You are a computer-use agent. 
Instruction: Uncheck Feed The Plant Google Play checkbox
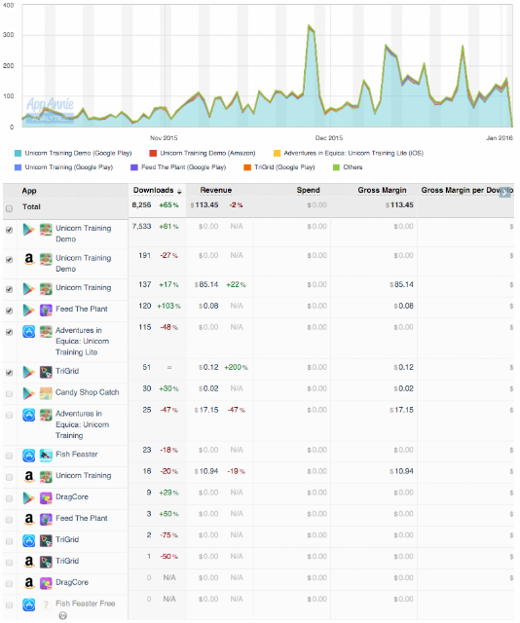[x=9, y=311]
